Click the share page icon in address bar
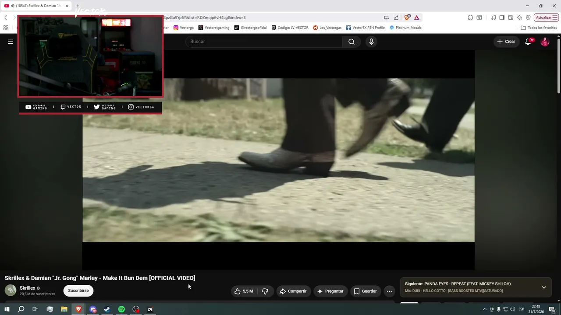The image size is (561, 315). pos(396,17)
